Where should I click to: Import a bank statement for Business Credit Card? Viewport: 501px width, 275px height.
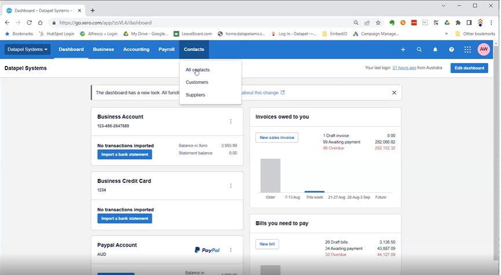pos(124,218)
